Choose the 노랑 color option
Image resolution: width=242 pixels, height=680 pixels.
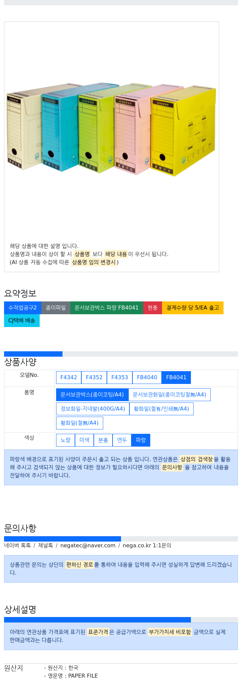66,440
